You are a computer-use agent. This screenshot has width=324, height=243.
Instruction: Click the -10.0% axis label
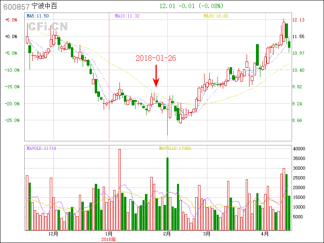tap(12, 70)
